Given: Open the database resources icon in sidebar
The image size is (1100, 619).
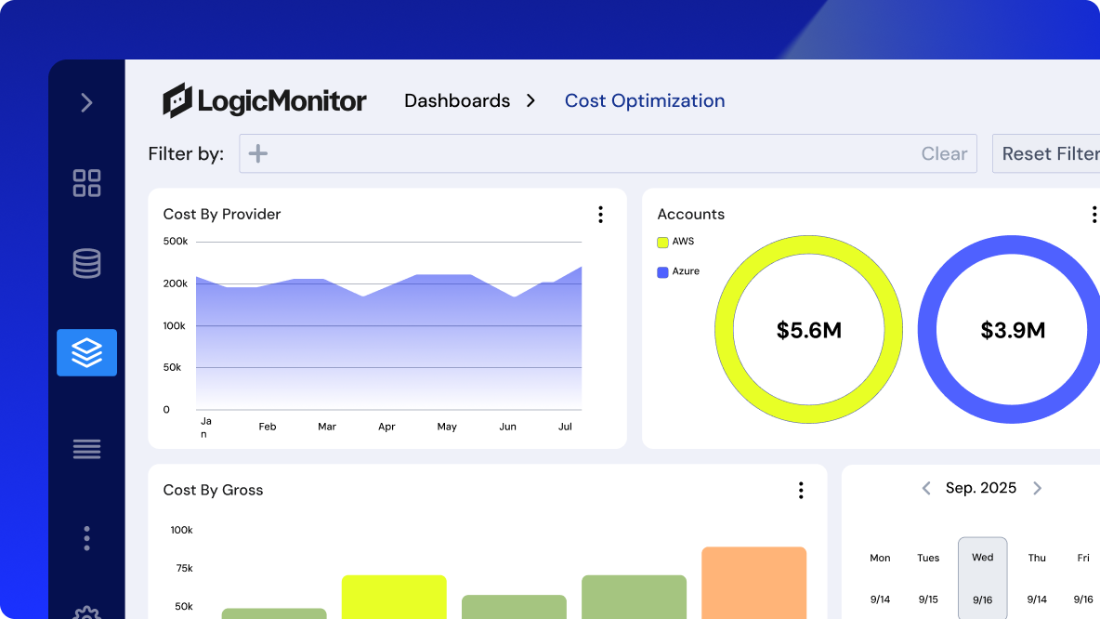Looking at the screenshot, I should (86, 264).
